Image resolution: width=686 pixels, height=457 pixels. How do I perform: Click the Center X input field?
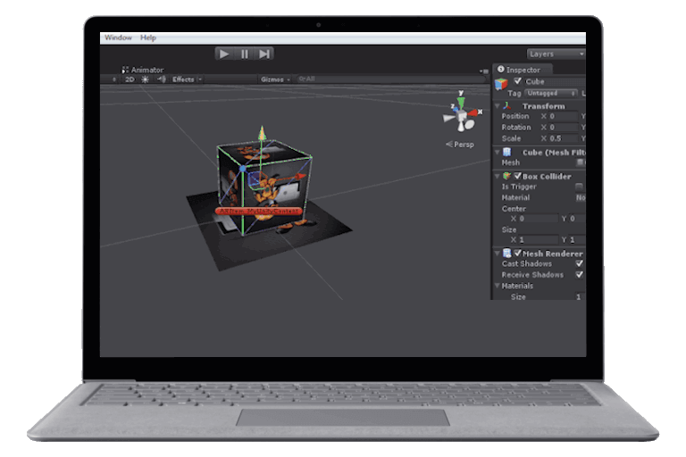coord(538,218)
